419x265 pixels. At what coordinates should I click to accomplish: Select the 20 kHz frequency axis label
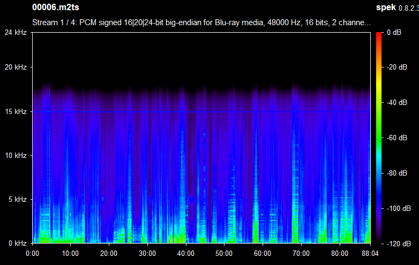(x=16, y=67)
